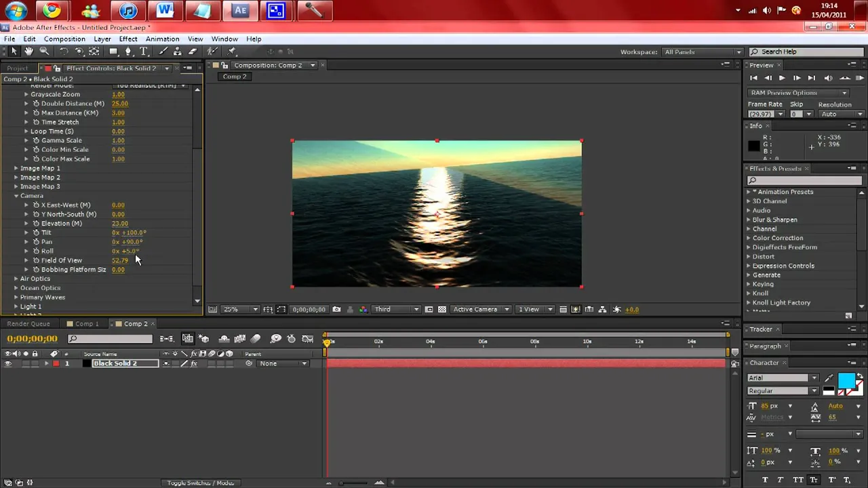Click the region of interest icon
The height and width of the screenshot is (488, 868).
click(x=429, y=310)
